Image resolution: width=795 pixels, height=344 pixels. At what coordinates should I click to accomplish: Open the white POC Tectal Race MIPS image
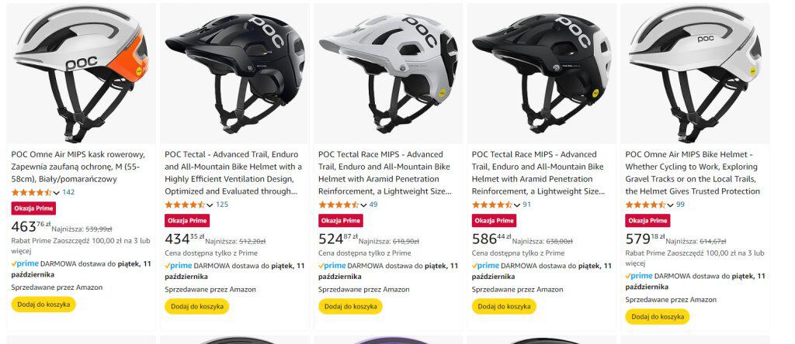pyautogui.click(x=387, y=74)
